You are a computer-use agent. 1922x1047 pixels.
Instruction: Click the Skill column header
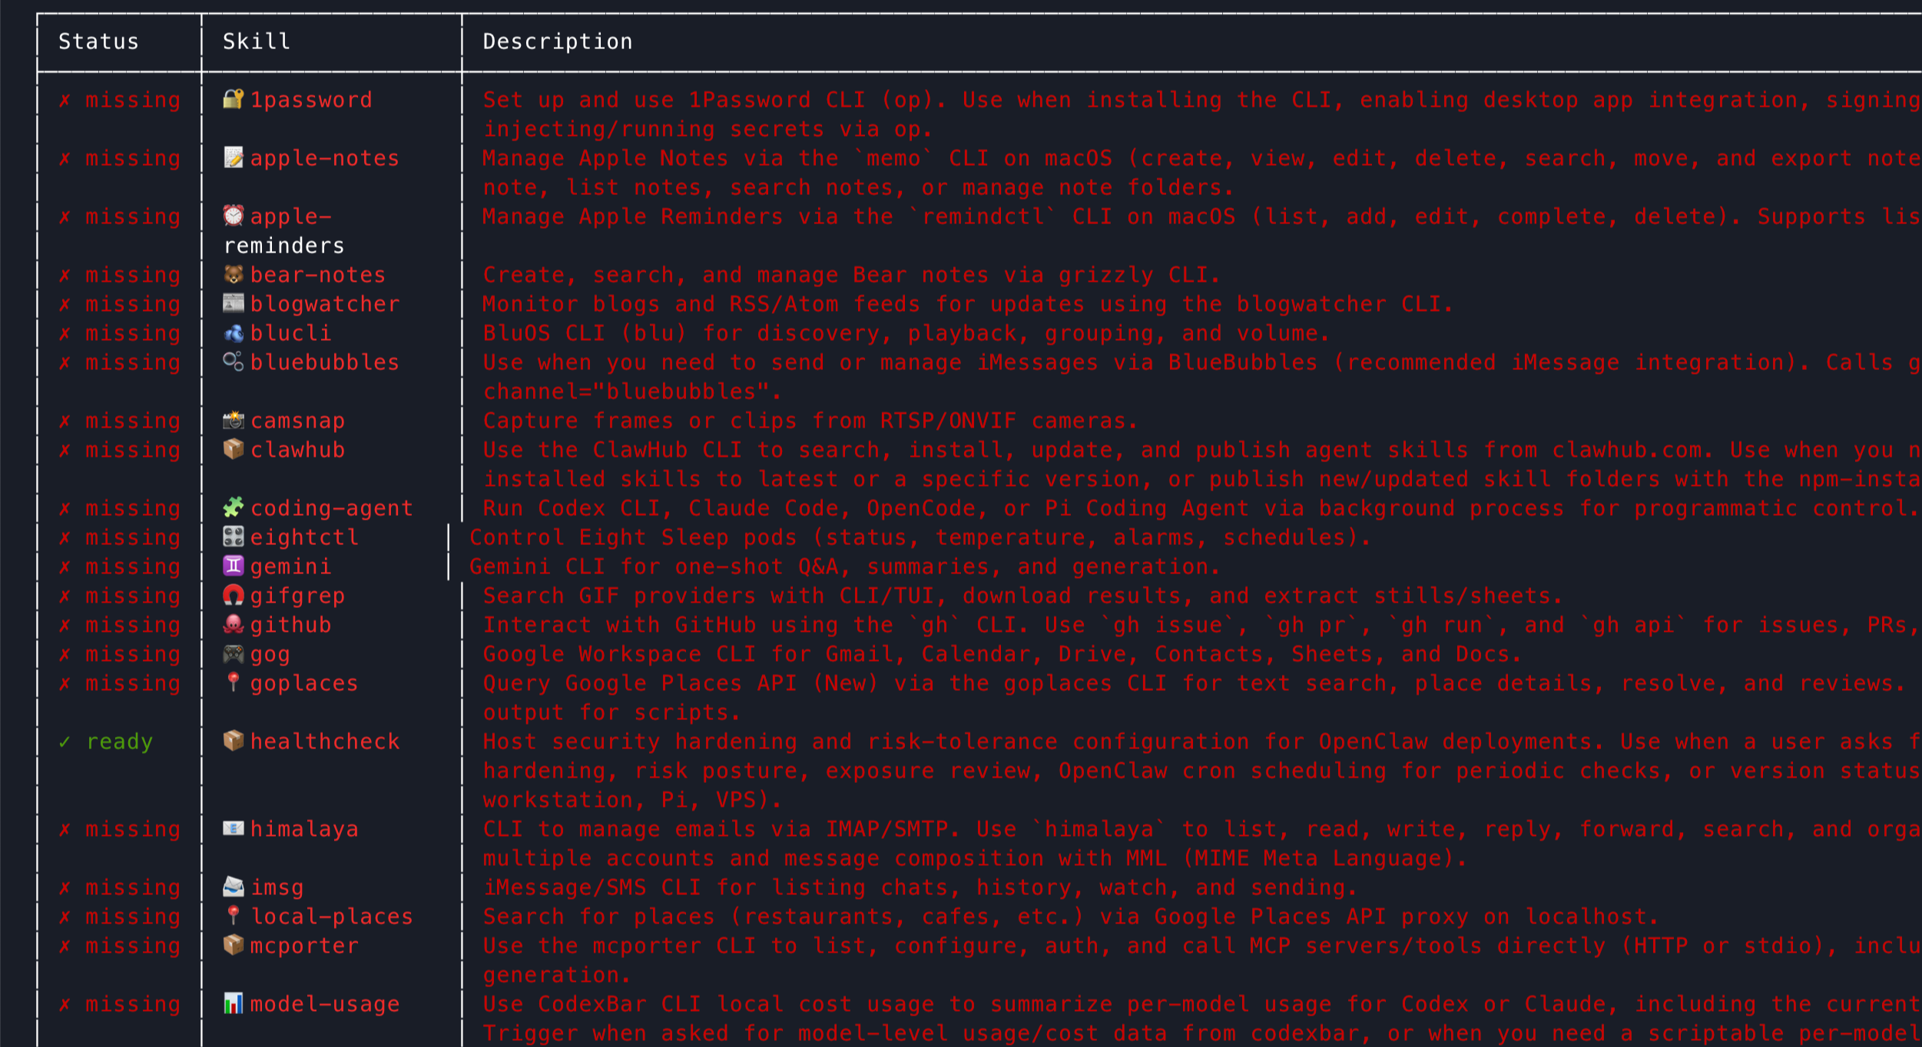[257, 41]
